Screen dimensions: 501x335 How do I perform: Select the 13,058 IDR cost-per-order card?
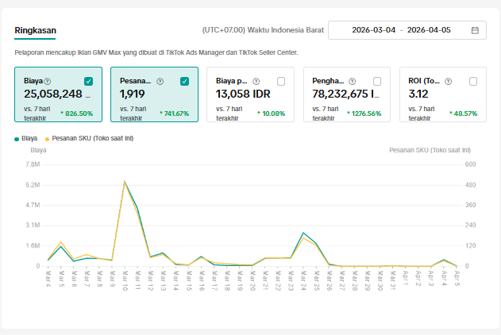tap(251, 94)
